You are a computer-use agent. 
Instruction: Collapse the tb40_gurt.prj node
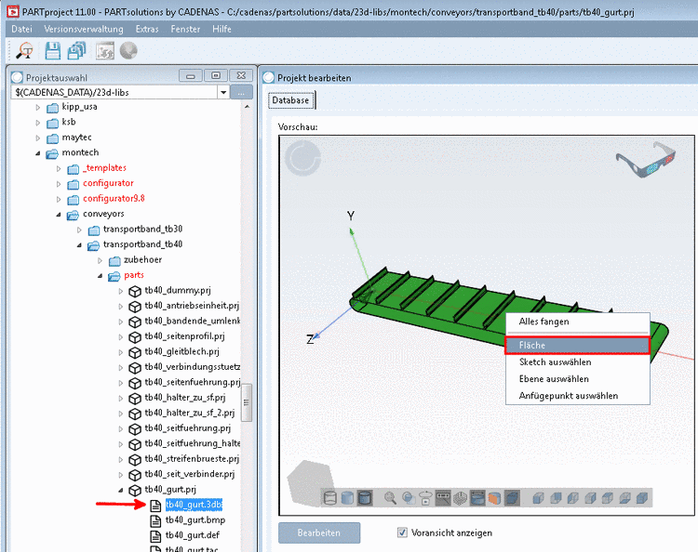click(121, 490)
